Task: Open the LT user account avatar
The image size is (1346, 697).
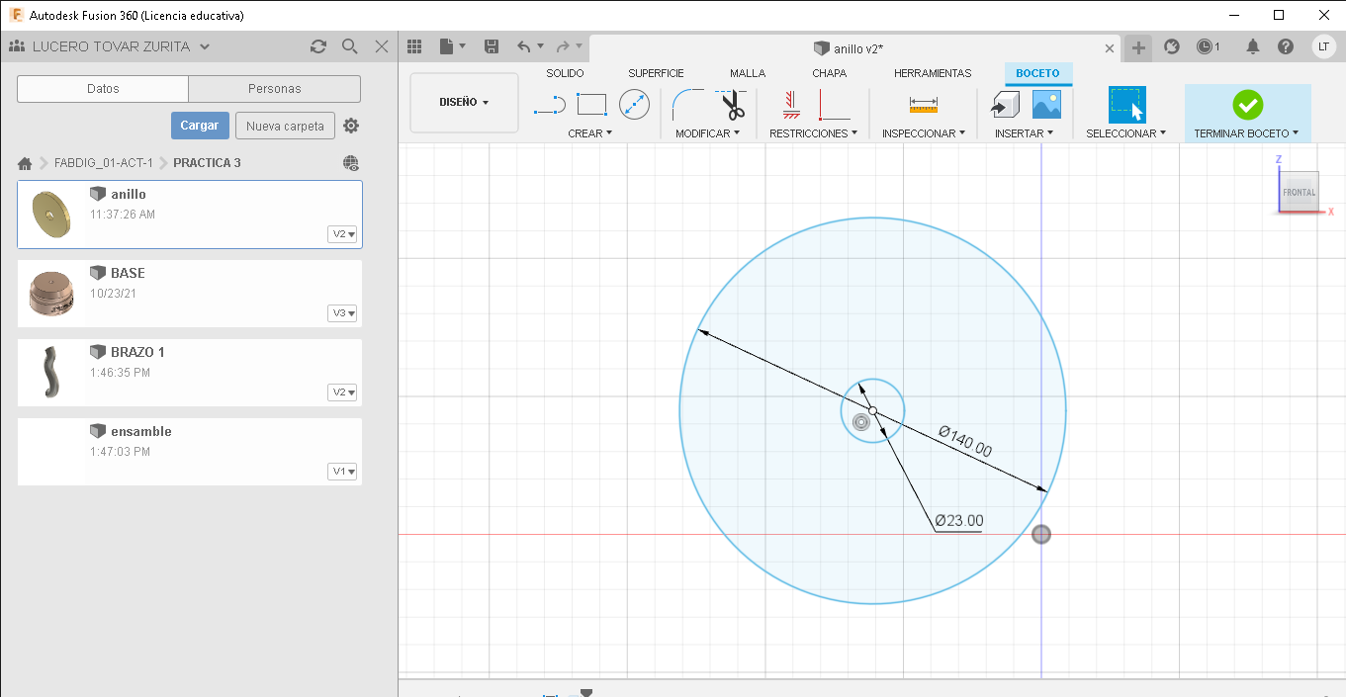Action: pyautogui.click(x=1323, y=46)
